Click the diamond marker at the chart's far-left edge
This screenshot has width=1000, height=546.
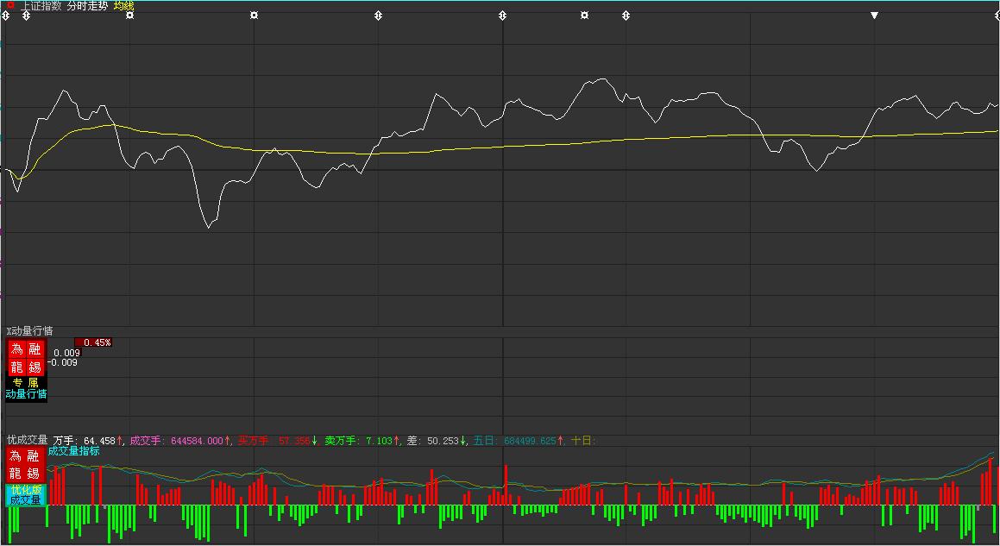coord(6,16)
